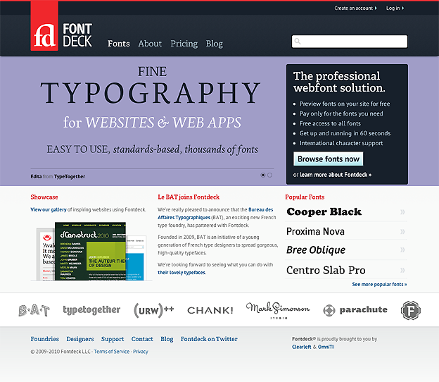Click the Edita font name link
439x382 pixels.
pyautogui.click(x=36, y=176)
